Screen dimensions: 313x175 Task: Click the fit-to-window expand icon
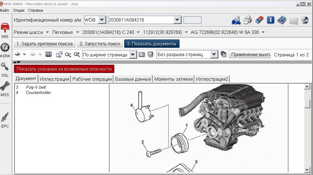pyautogui.click(x=48, y=54)
